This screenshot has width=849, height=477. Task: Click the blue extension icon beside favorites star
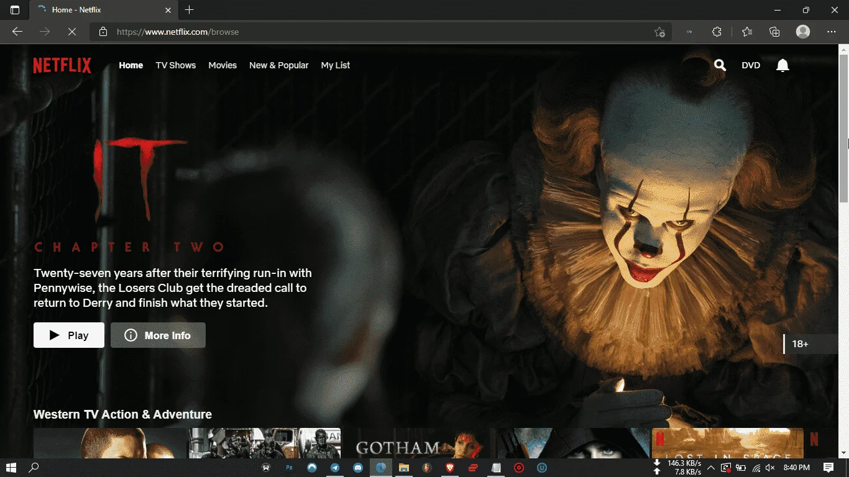coord(689,32)
